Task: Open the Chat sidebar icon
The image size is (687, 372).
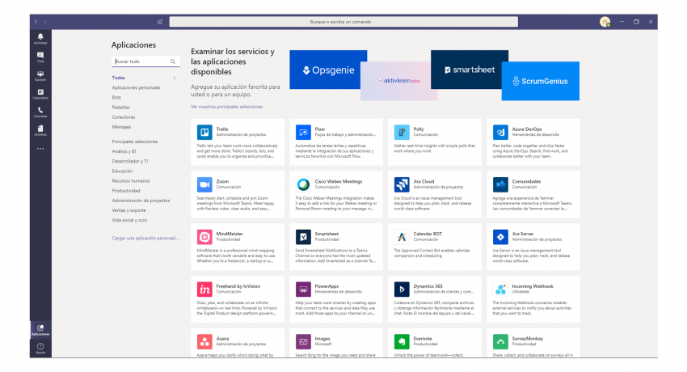Action: [x=40, y=57]
